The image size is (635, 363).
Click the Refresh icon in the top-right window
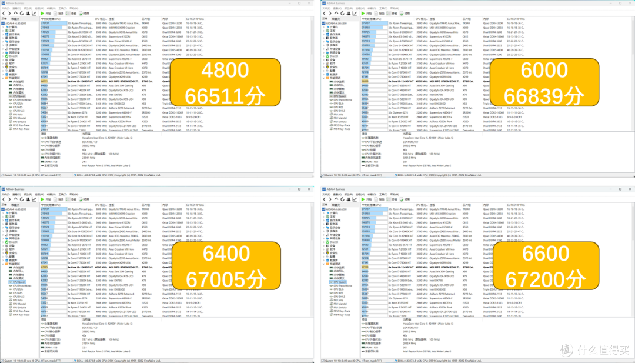click(342, 14)
